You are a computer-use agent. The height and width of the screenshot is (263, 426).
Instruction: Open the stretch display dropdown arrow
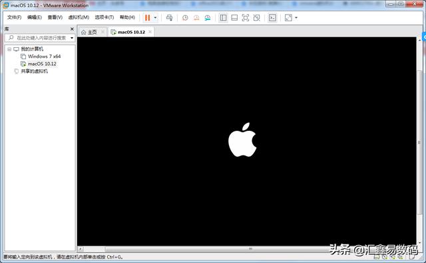coord(296,18)
